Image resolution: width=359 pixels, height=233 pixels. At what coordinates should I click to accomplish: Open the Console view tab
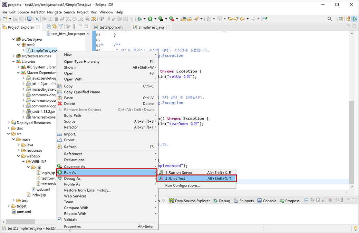[x=267, y=201]
